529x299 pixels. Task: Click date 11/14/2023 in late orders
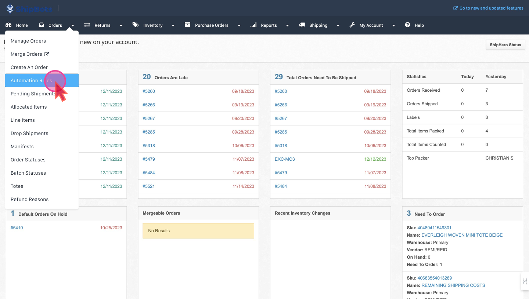pyautogui.click(x=243, y=186)
